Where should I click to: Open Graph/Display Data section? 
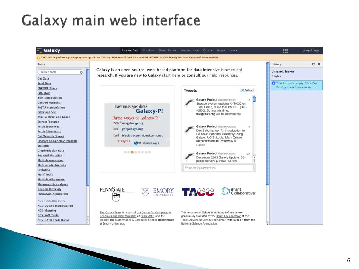point(51,151)
